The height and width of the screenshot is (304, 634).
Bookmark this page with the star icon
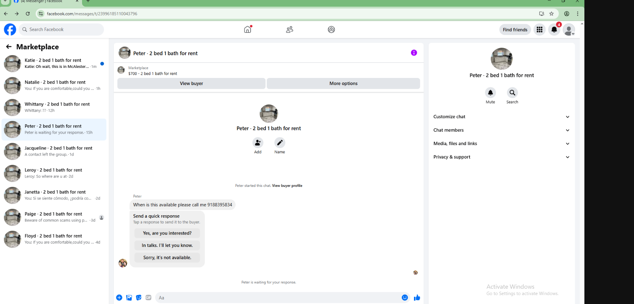point(552,14)
